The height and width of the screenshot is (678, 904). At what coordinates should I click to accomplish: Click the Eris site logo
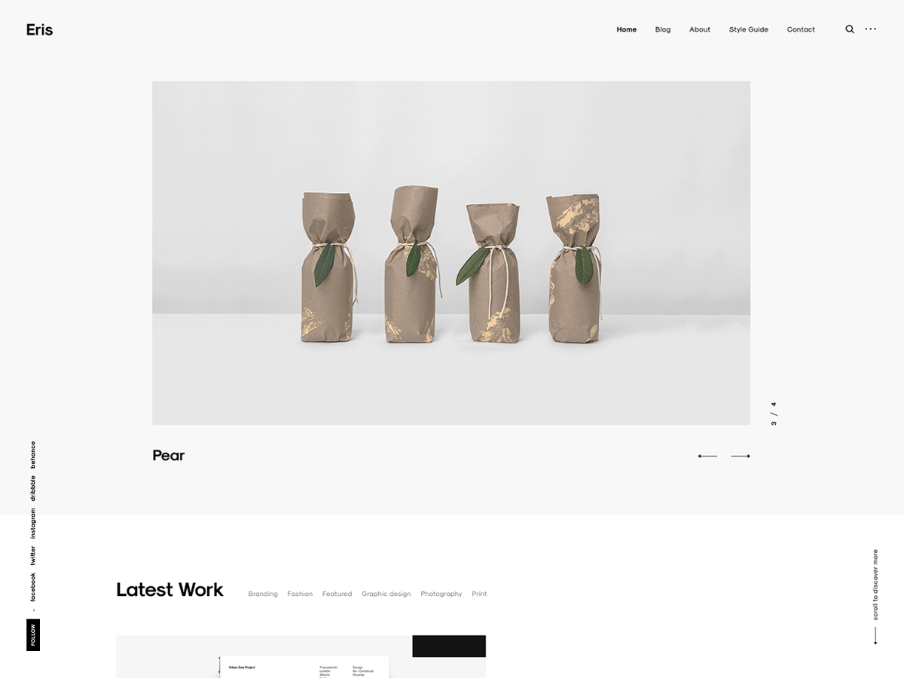[39, 29]
